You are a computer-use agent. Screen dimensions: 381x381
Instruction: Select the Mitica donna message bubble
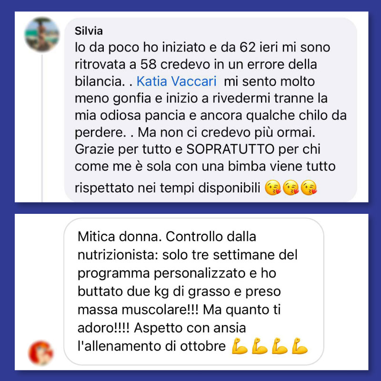tap(194, 291)
